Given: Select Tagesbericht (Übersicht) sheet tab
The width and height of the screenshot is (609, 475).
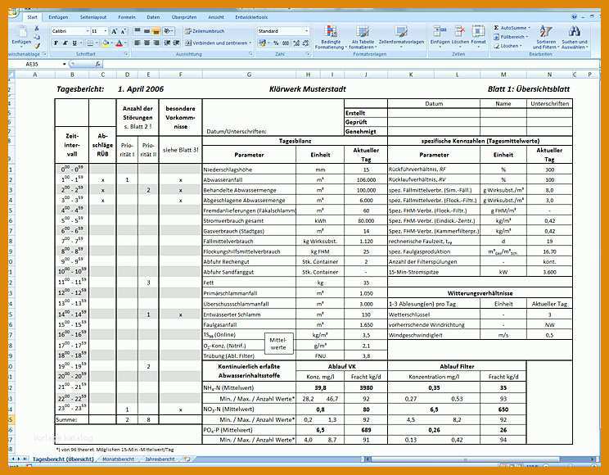Looking at the screenshot, I should coord(63,459).
